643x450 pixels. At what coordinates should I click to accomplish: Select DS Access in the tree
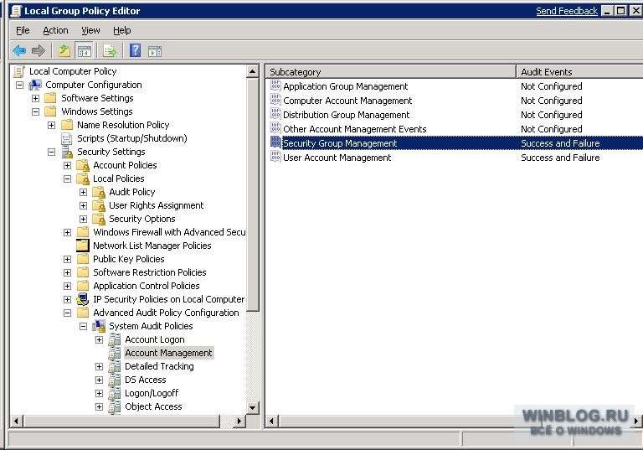(145, 380)
